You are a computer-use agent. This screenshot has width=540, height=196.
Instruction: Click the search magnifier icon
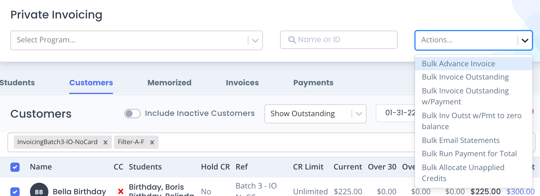tap(292, 40)
